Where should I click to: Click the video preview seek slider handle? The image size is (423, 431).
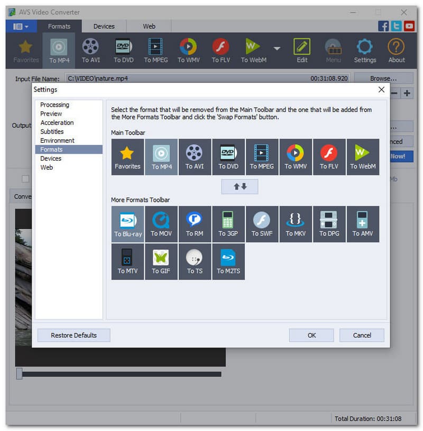coord(19,374)
